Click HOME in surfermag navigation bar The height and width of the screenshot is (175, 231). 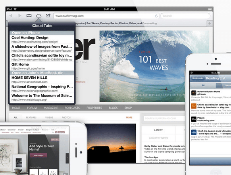point(16,108)
